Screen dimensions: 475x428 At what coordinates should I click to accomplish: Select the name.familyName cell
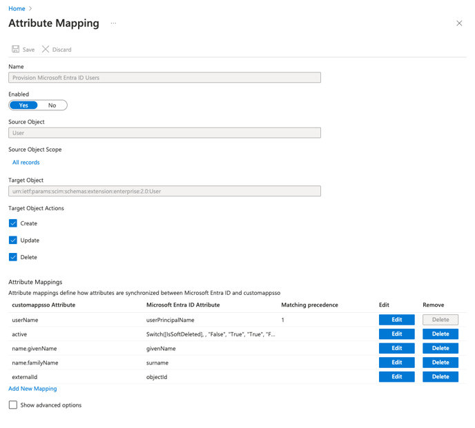(35, 363)
